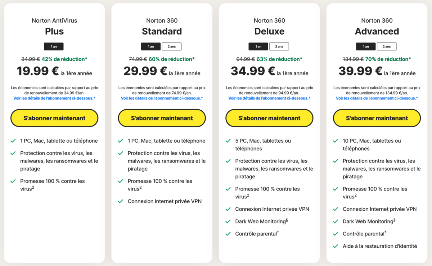Click the checkmark beside Standard's Connexion Internet privée VPN
Screen dimensions: 432x266
[x=121, y=201]
